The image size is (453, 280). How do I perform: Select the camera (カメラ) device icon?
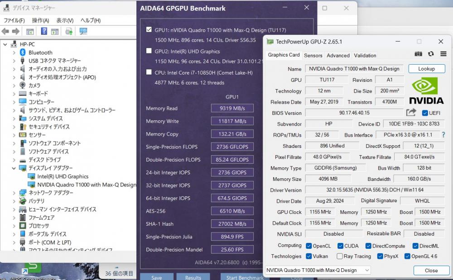(x=23, y=85)
